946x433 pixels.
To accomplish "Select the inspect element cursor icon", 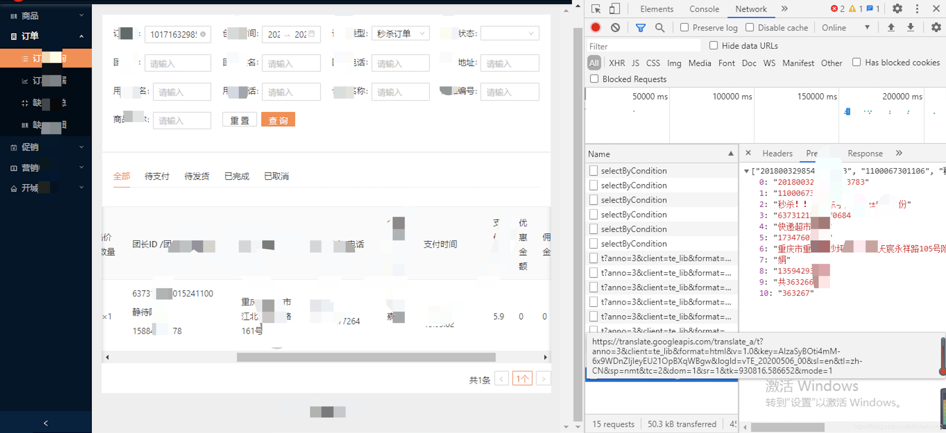I will coord(596,9).
